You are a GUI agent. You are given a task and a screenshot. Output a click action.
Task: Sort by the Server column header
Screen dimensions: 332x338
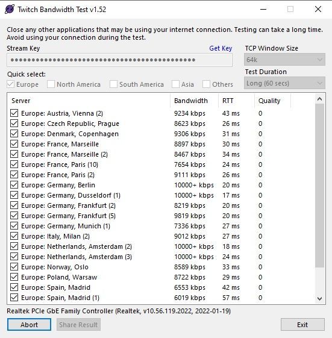(89, 101)
